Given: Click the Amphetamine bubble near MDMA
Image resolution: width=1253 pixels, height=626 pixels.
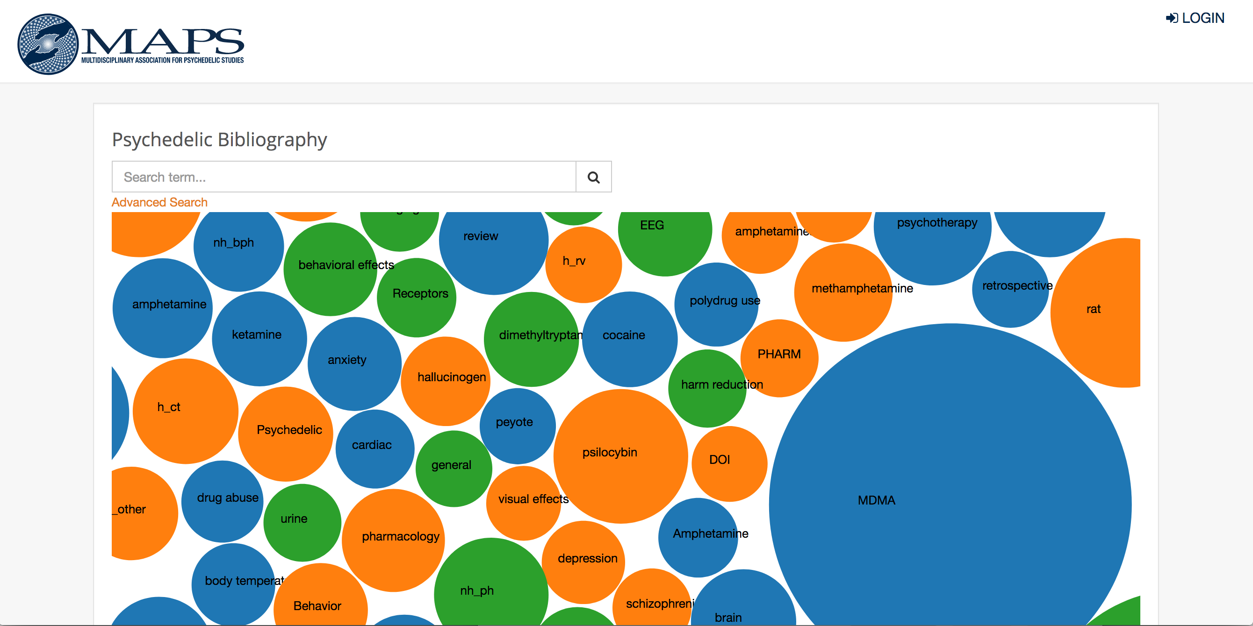Looking at the screenshot, I should pos(698,538).
